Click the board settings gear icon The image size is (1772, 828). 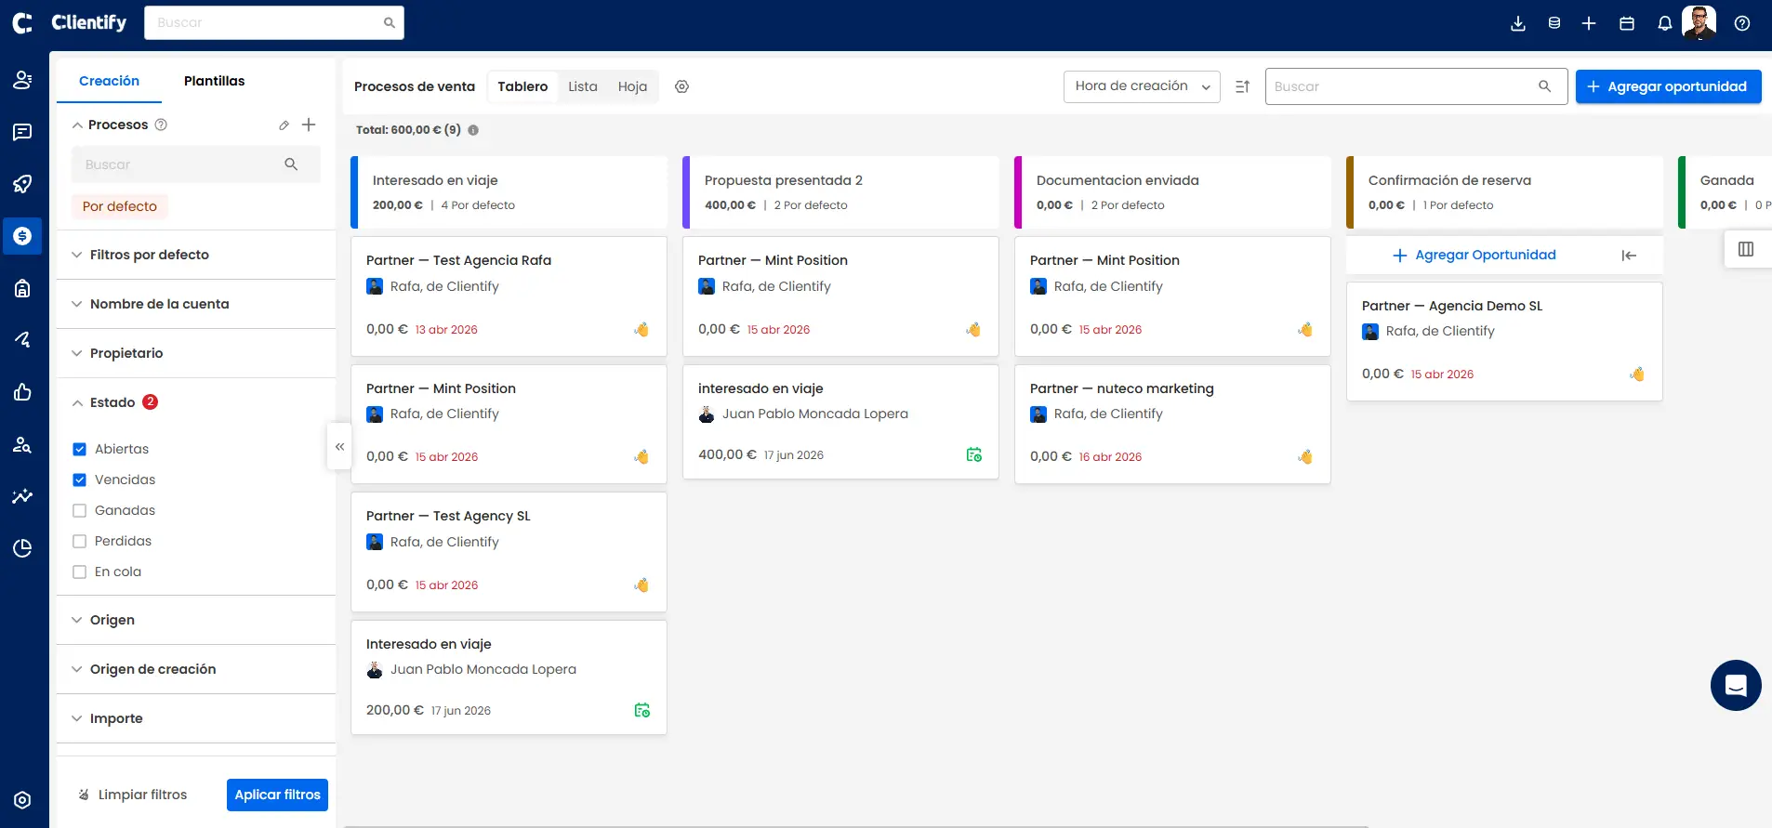681,86
